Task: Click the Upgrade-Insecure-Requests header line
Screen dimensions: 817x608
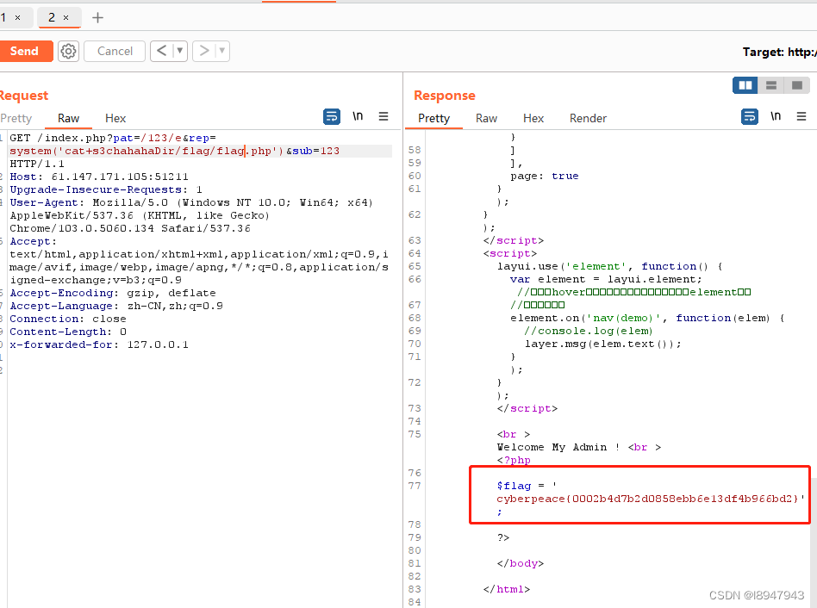Action: coord(106,190)
